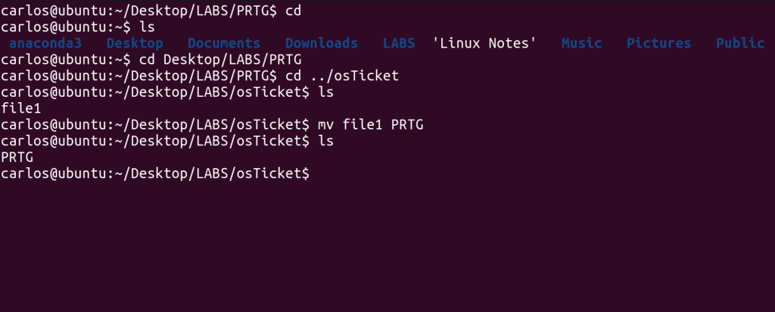
Task: Click the 'carlos@ubuntu:~$' prompt before 'cd Desktop'
Action: click(x=66, y=59)
